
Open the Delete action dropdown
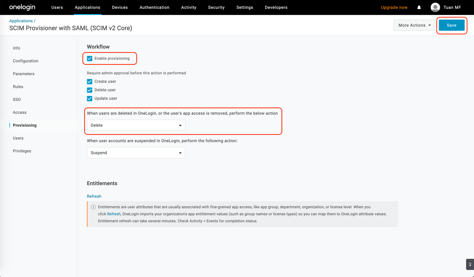tap(136, 125)
